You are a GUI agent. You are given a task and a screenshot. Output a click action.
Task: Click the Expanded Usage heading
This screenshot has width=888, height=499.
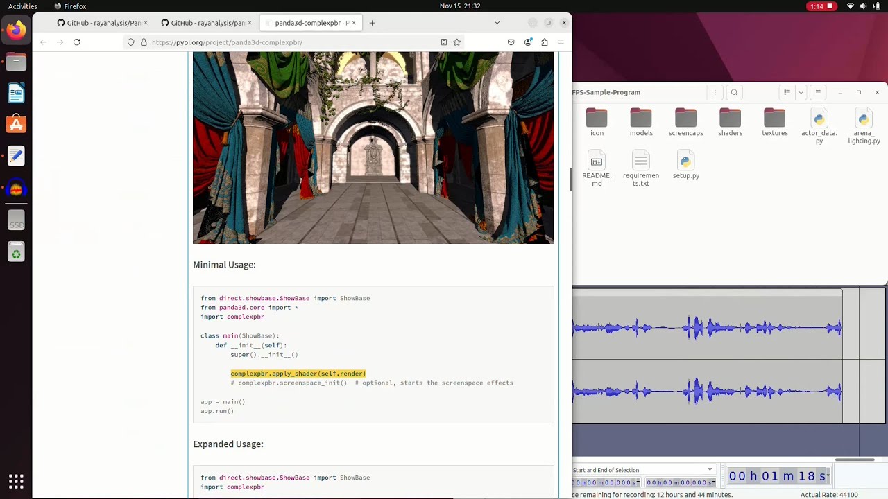pyautogui.click(x=228, y=444)
